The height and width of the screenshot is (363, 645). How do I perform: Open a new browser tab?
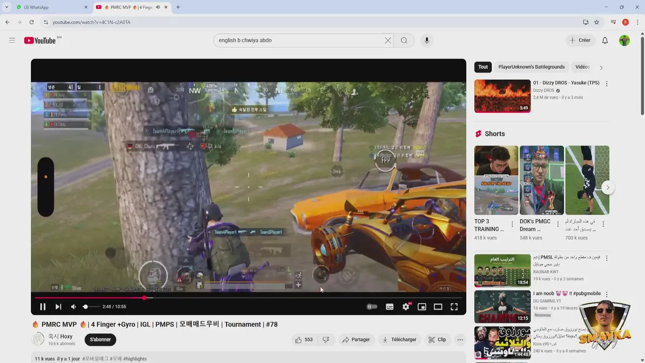pos(178,8)
